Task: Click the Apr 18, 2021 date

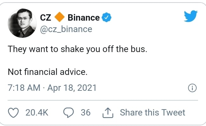Action: pos(72,88)
